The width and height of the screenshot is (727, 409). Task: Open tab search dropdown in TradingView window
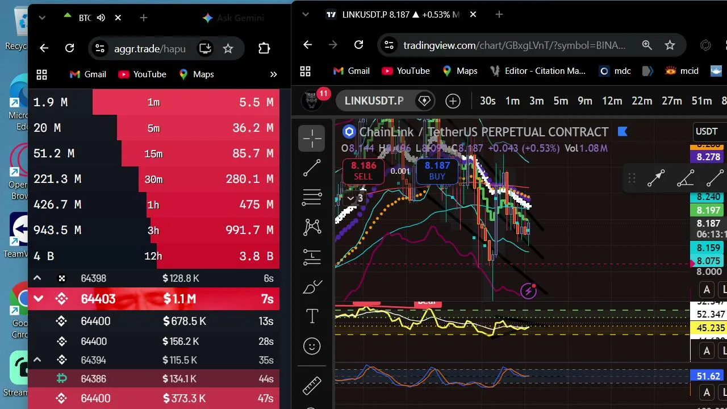click(306, 14)
